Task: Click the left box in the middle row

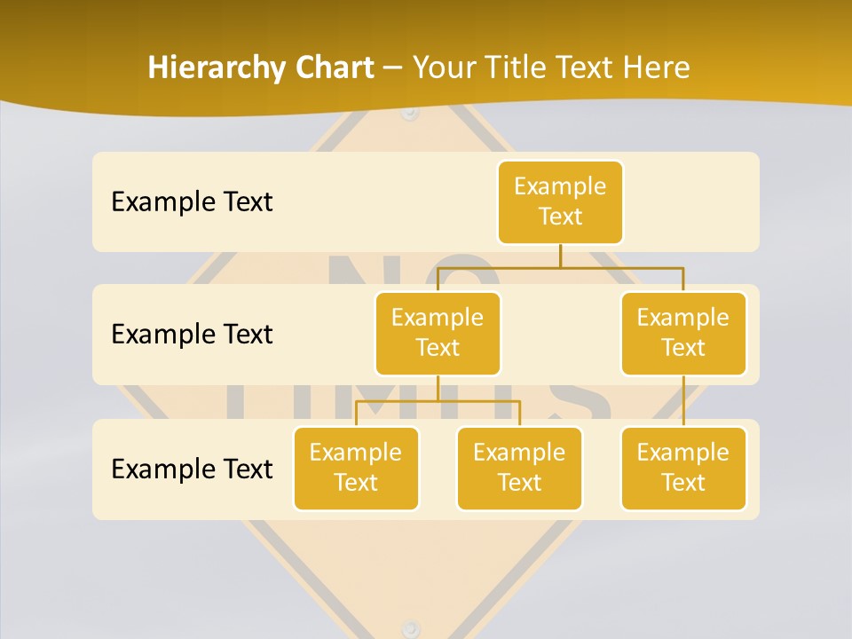Action: point(438,333)
